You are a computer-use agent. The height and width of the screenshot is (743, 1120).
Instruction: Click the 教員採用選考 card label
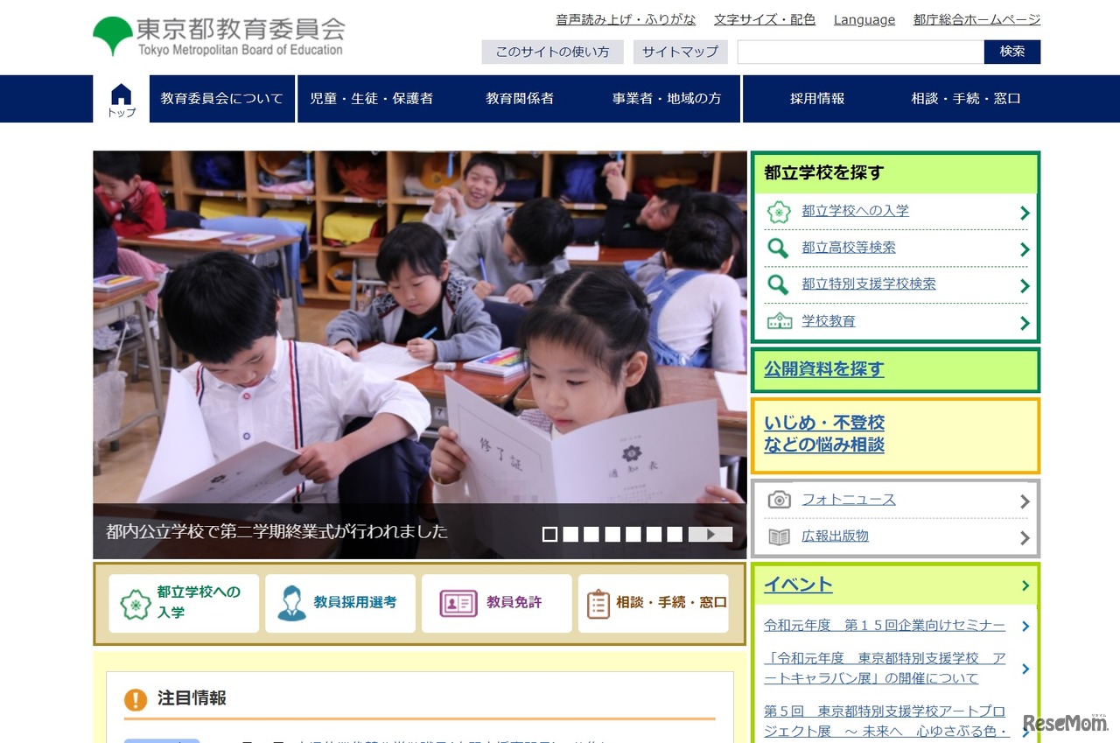(x=355, y=602)
